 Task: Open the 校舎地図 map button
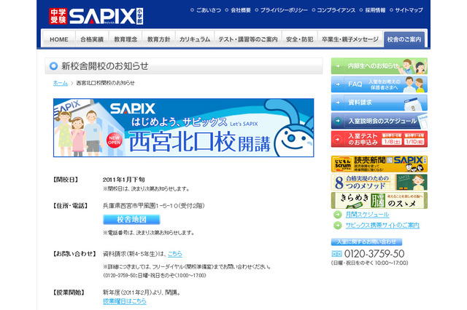131,220
